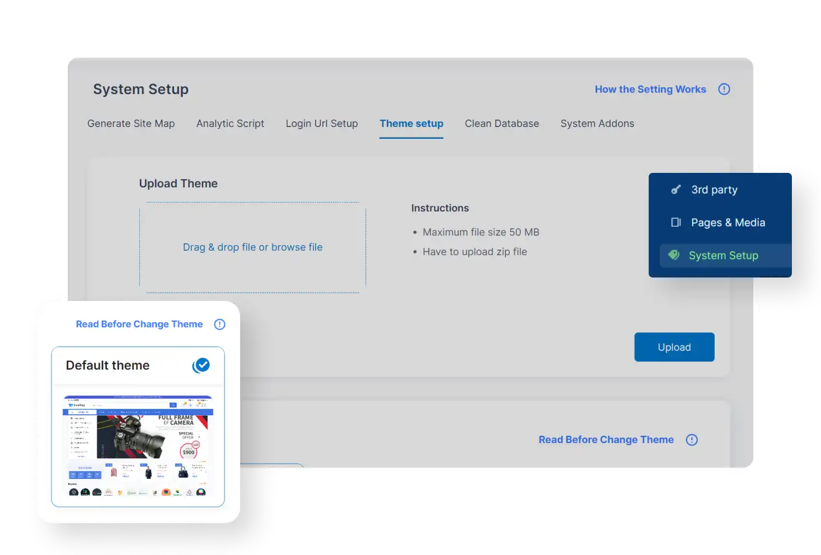Switch to the Clean Database tab

tap(501, 124)
